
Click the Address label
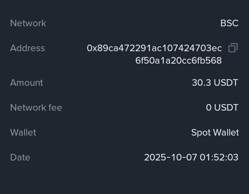[27, 48]
